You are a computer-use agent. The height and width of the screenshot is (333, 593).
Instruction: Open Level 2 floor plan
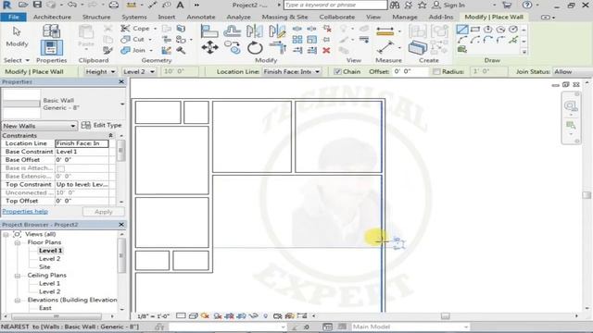coord(49,259)
